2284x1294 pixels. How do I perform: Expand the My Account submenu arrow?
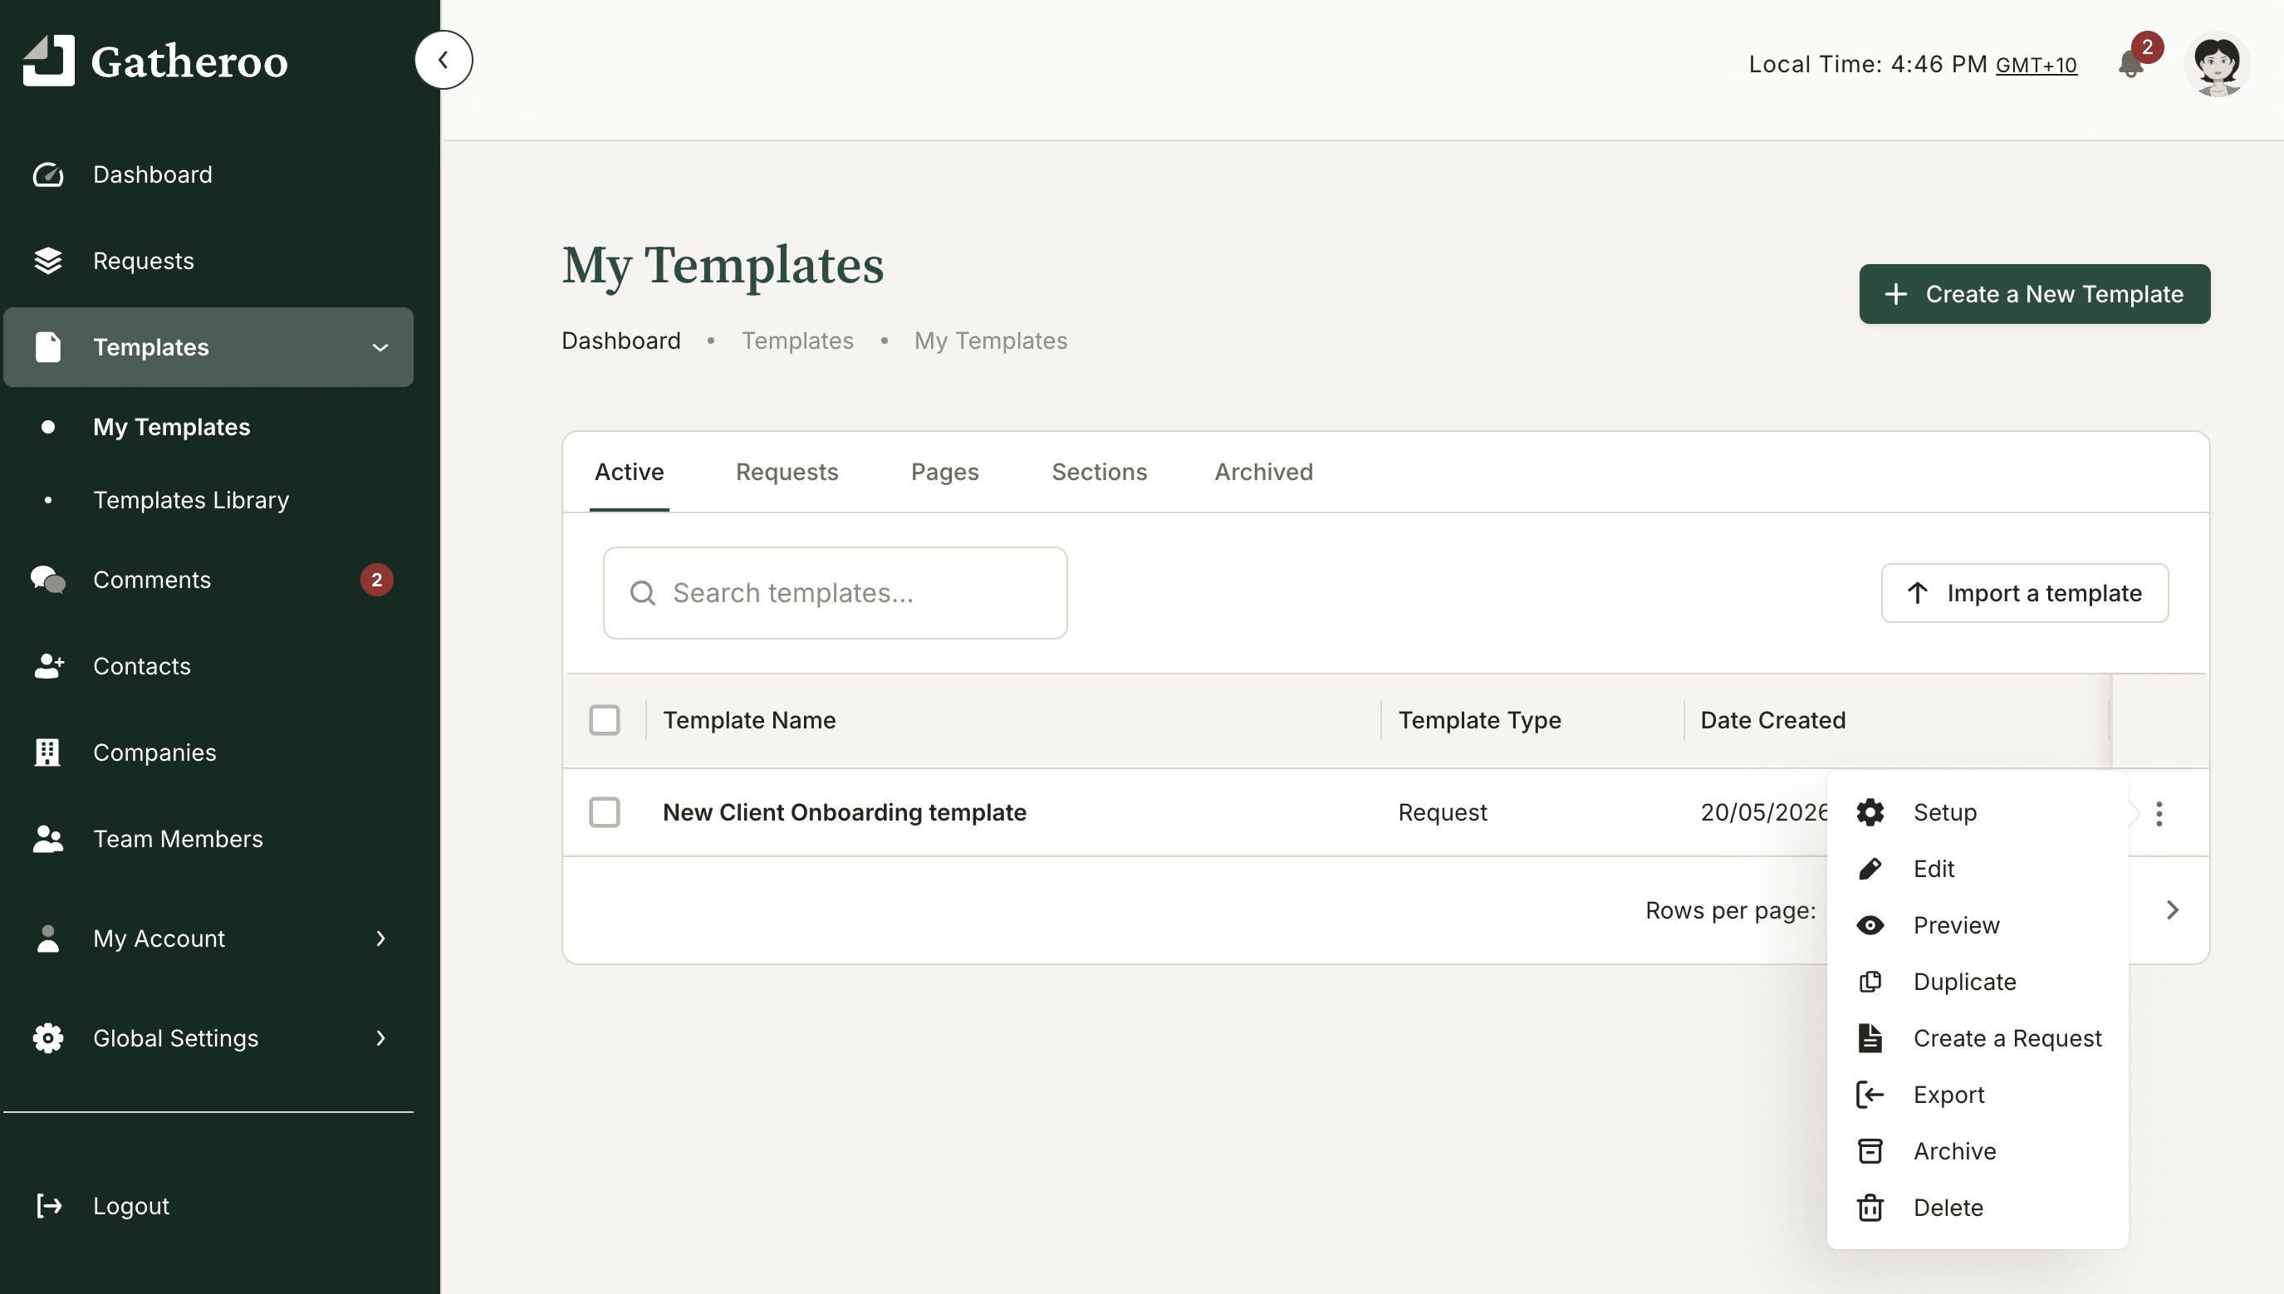pyautogui.click(x=380, y=938)
